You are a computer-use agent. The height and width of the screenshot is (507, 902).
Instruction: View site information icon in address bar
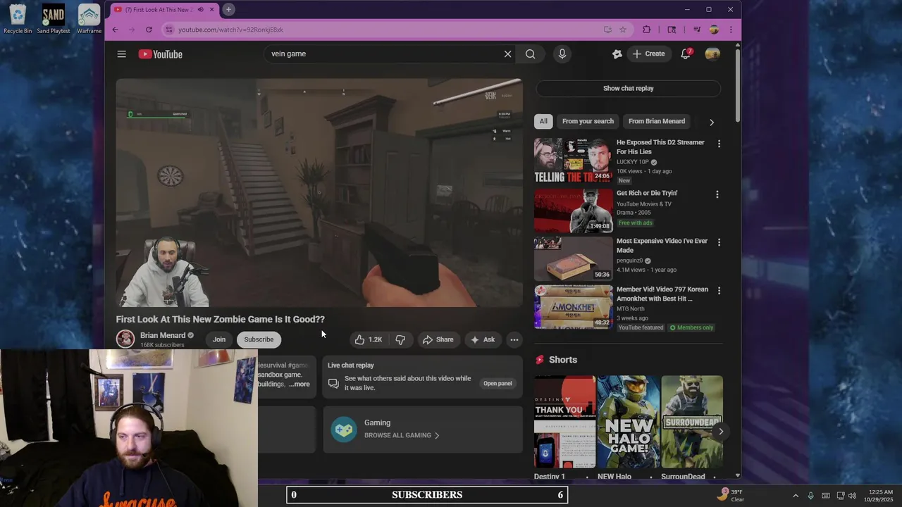[168, 30]
